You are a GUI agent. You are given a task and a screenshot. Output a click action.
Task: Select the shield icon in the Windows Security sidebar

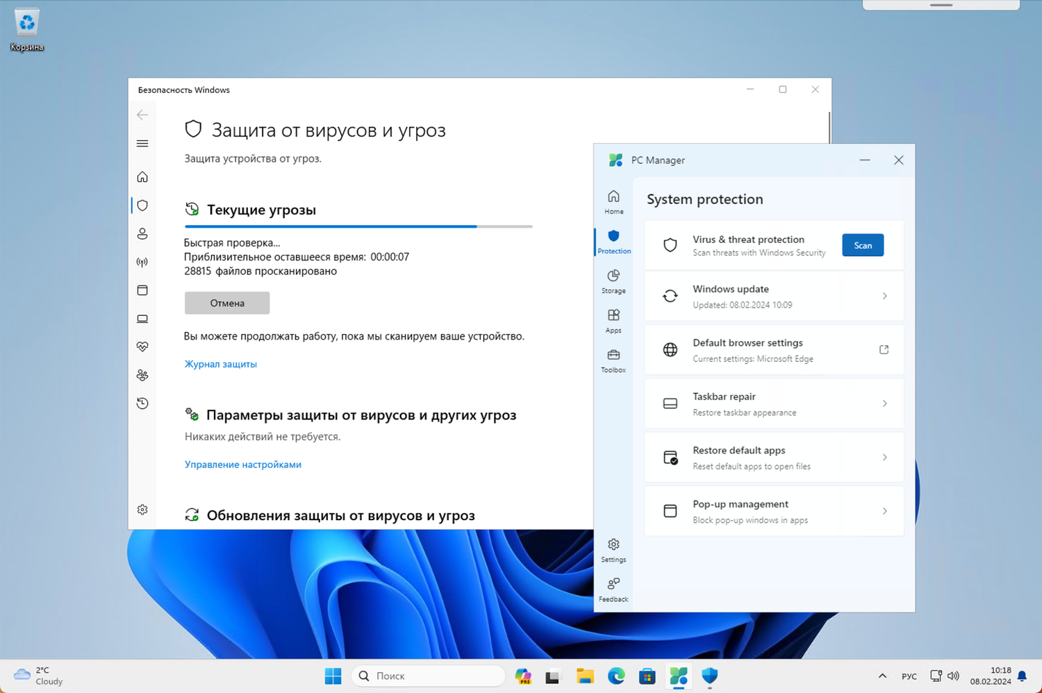(x=142, y=206)
